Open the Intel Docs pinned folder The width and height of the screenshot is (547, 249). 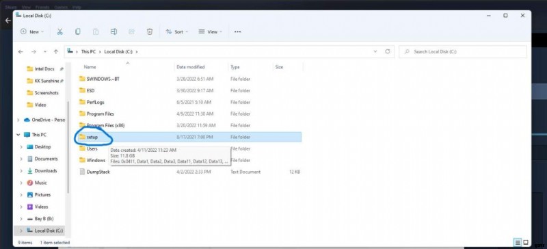point(44,69)
